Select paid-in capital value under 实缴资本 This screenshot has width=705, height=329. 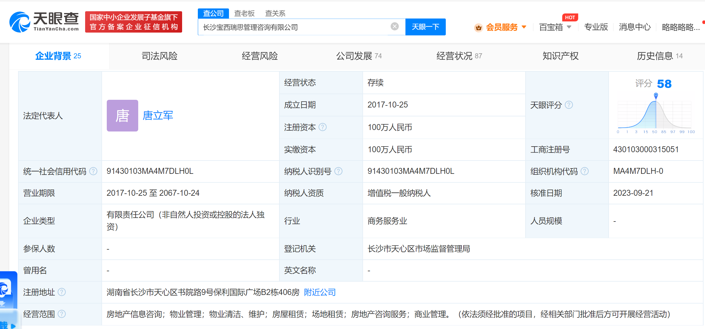point(390,150)
